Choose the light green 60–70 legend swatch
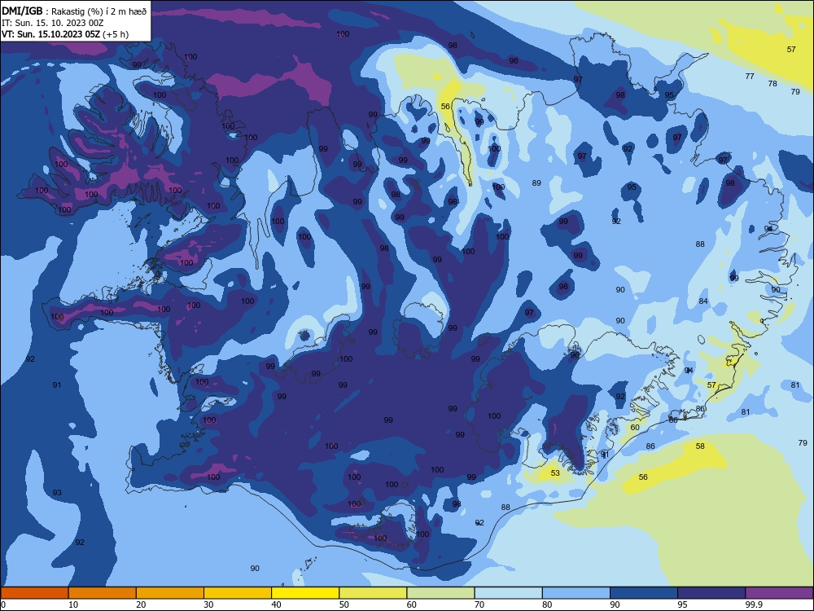Image resolution: width=814 pixels, height=611 pixels. 440,593
